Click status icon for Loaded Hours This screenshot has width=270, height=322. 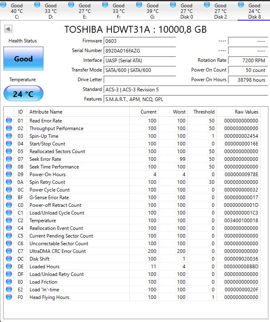click(9, 266)
